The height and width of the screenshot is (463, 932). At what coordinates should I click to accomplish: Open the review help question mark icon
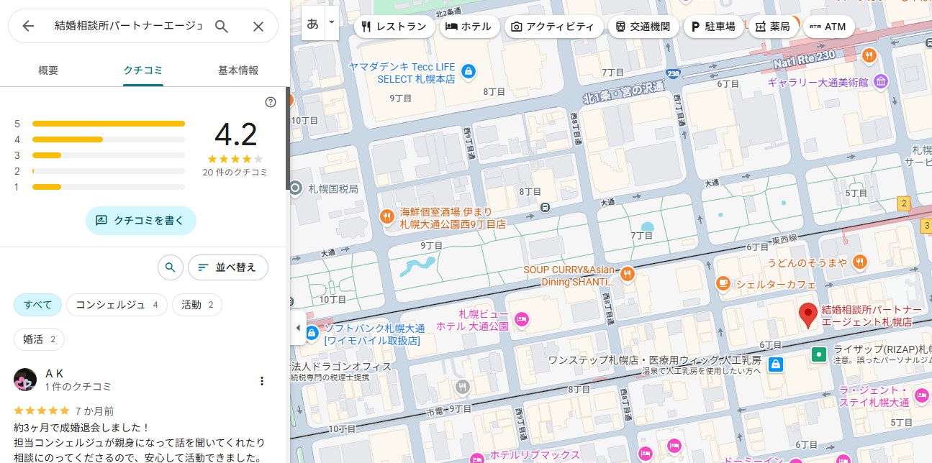271,102
